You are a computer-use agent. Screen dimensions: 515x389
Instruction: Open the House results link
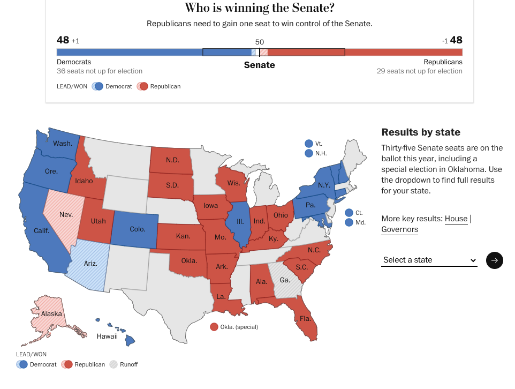click(456, 219)
